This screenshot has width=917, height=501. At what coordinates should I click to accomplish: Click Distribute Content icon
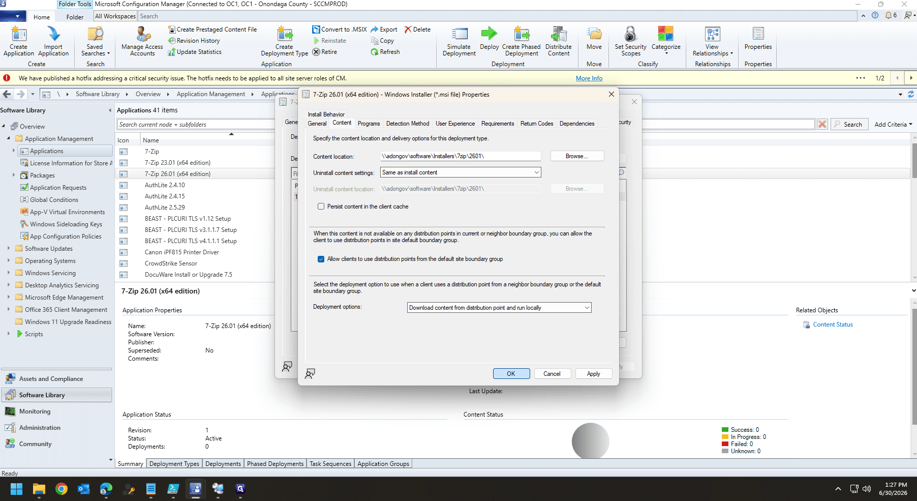point(559,41)
